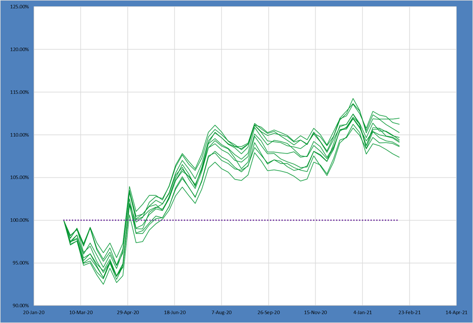Screen dimensions: 473x323
Task: Click the 95.00% y-axis label
Action: pyautogui.click(x=21, y=263)
